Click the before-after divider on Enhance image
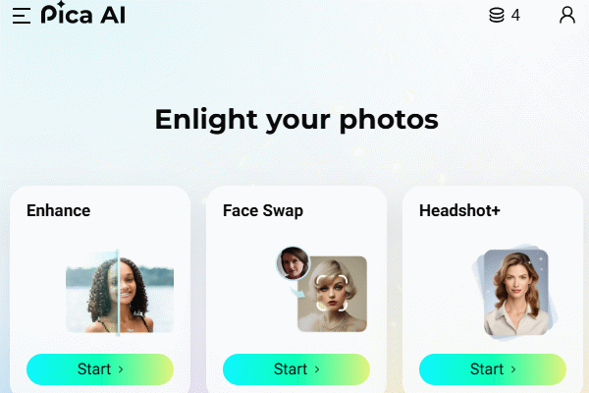The width and height of the screenshot is (589, 393). click(x=118, y=293)
